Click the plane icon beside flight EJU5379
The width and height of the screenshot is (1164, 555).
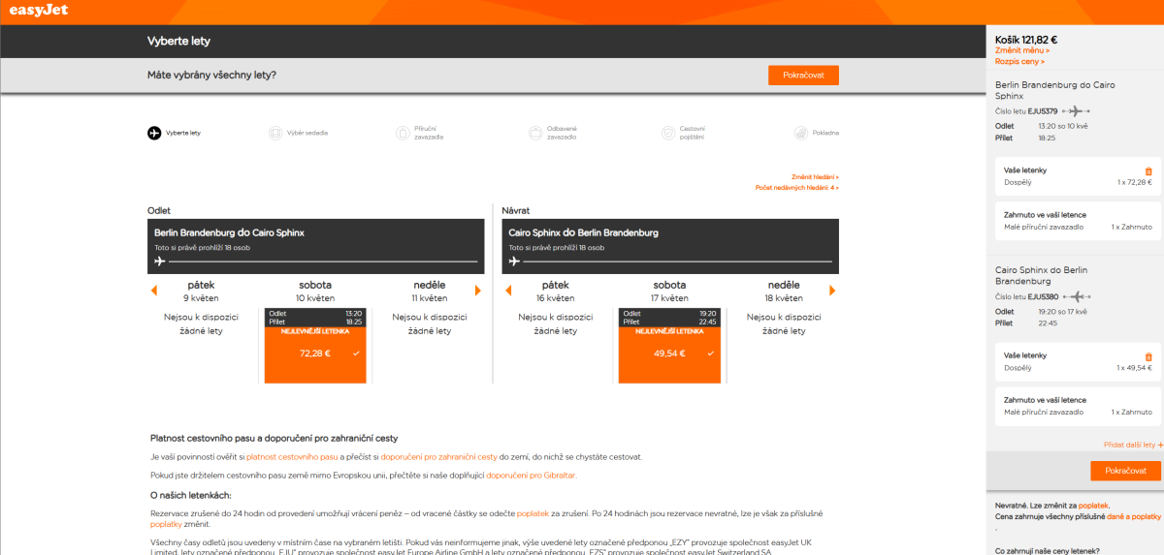pyautogui.click(x=1076, y=111)
